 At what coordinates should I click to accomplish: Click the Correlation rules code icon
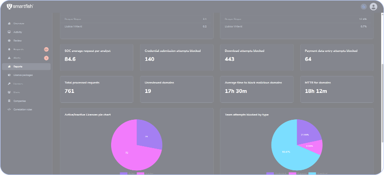9,109
